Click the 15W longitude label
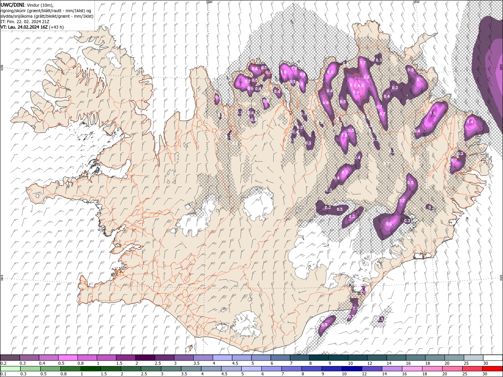The width and height of the screenshot is (503, 377). (x=416, y=2)
